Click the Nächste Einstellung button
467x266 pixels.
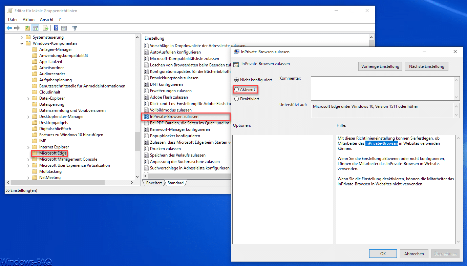click(x=426, y=66)
